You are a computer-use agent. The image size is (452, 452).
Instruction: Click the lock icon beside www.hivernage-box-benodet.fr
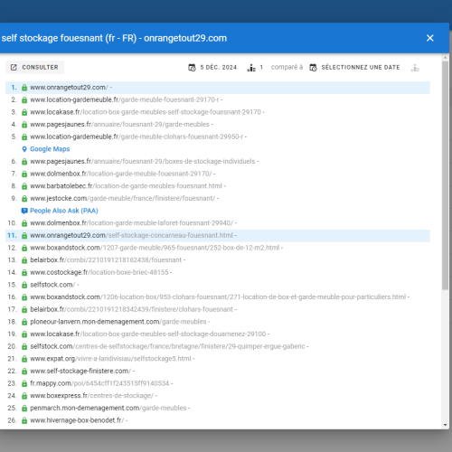(24, 420)
